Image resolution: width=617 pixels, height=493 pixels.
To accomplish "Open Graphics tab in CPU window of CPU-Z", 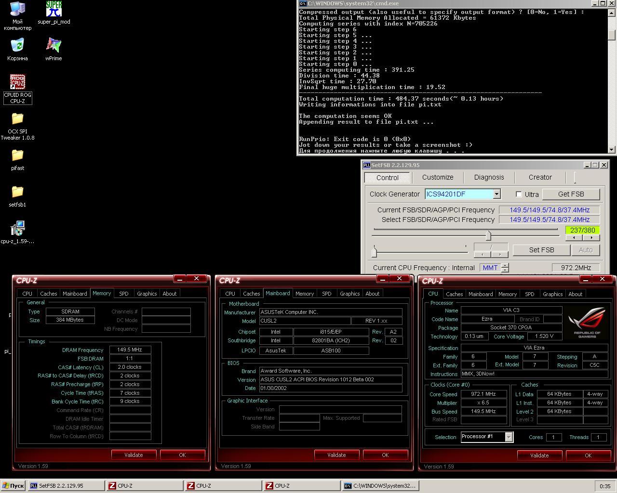I will (553, 294).
